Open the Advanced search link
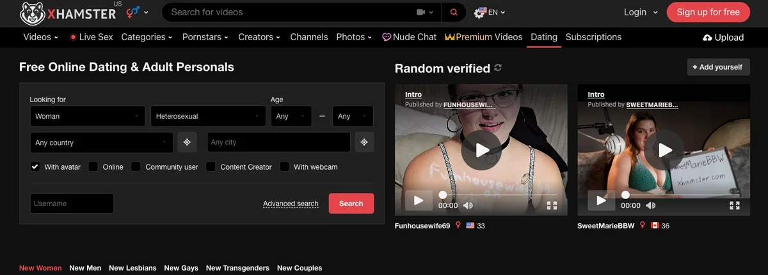This screenshot has height=275, width=768. click(x=291, y=204)
